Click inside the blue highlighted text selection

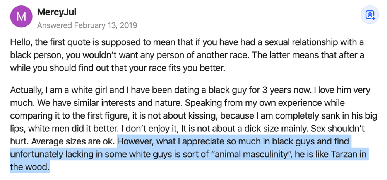pyautogui.click(x=188, y=155)
